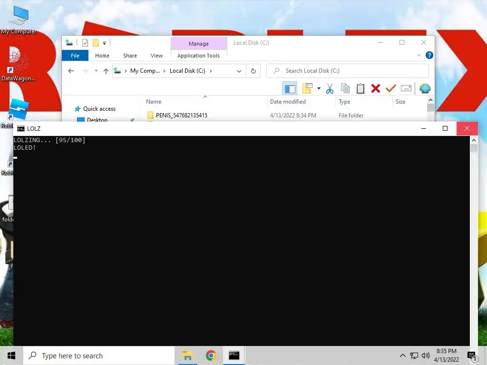
Task: Open Google Chrome from the taskbar
Action: coord(211,355)
